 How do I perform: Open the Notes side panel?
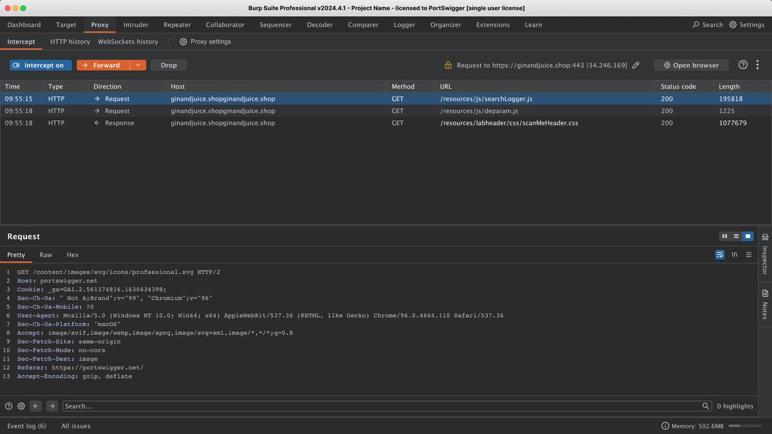(x=764, y=304)
